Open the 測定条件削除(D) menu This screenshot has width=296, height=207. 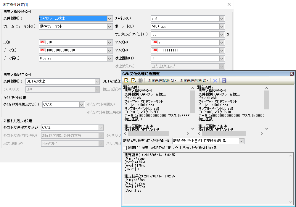coord(194,80)
